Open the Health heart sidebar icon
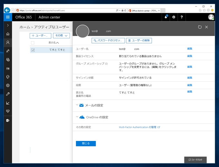This screenshot has width=219, height=167. (8, 111)
